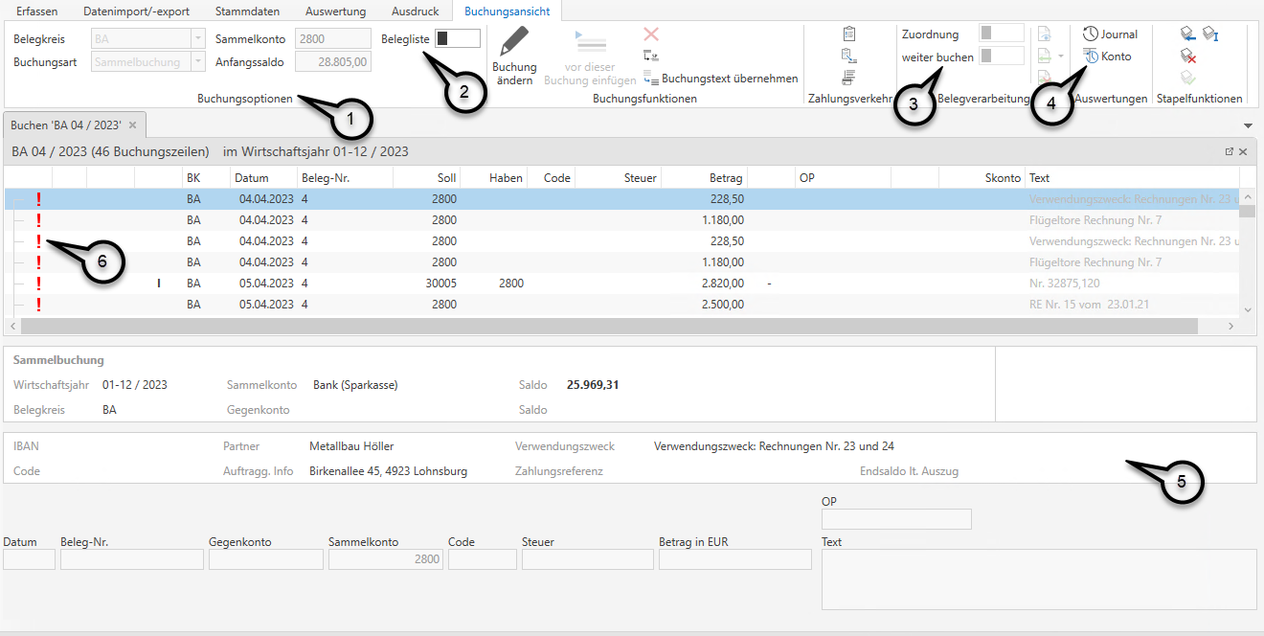Open the Datenimport/-export ribbon tab
Viewport: 1264px width, 636px height.
point(136,11)
